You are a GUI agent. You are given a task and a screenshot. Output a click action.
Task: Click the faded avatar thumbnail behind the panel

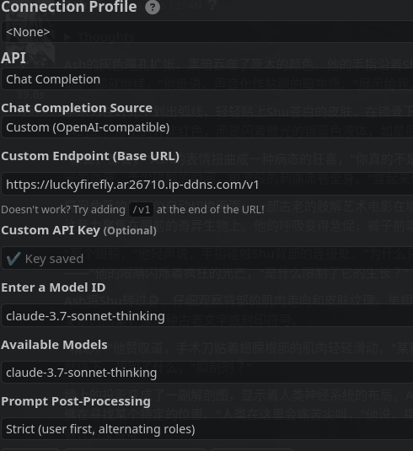29,40
